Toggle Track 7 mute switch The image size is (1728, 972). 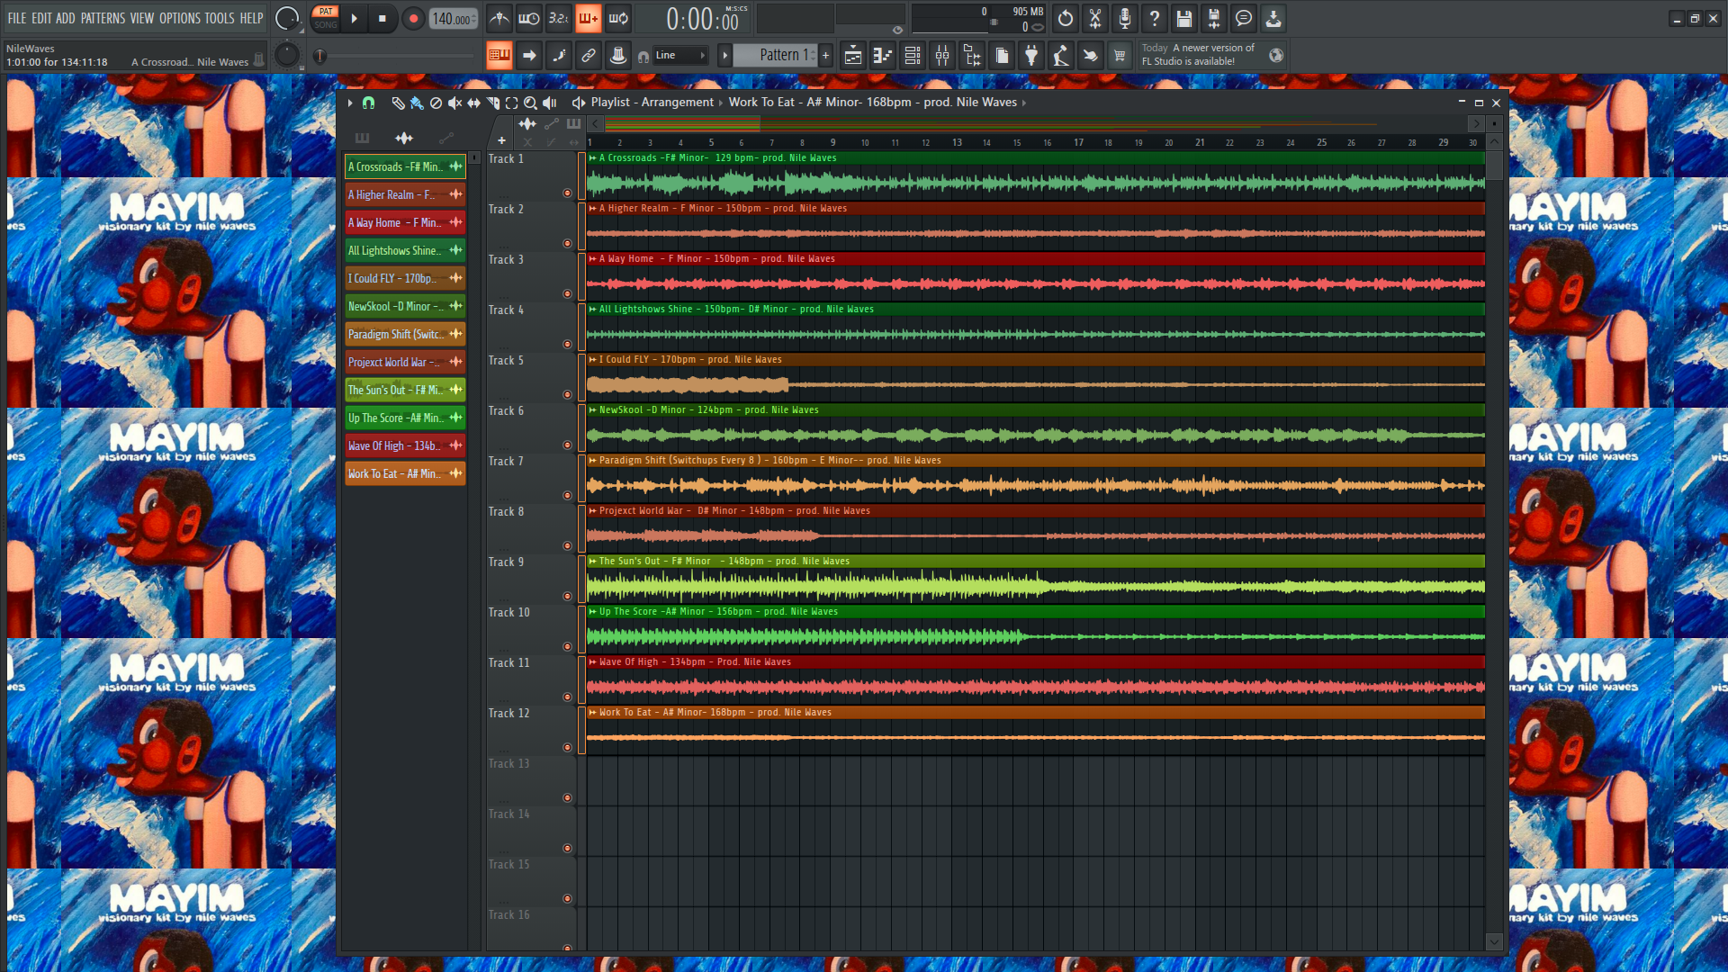click(x=567, y=495)
